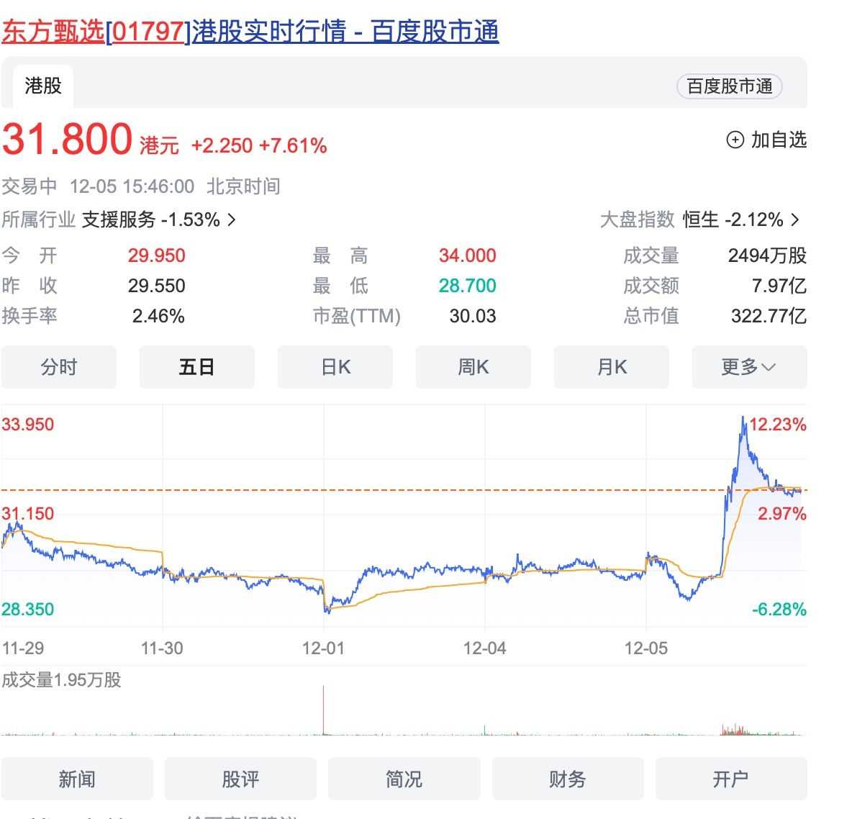Screen dimensions: 852x819
Task: Click the 支援服务 industry name link
Action: pos(119,220)
